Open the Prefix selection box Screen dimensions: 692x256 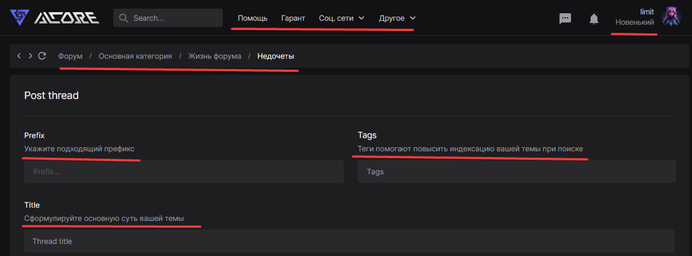(x=184, y=171)
